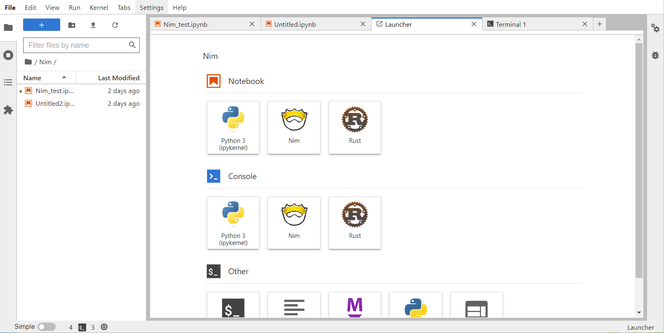664x333 pixels.
Task: Open the Table of Contents panel
Action: pos(8,82)
